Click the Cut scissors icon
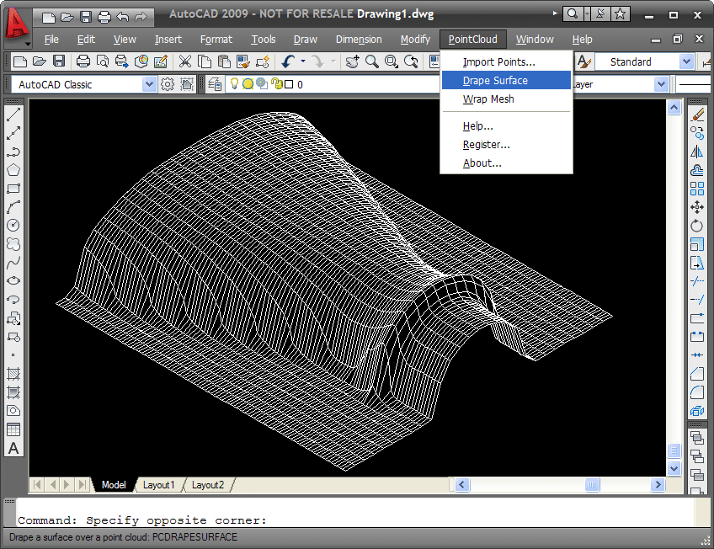Screen dimensions: 714x549 coord(185,61)
